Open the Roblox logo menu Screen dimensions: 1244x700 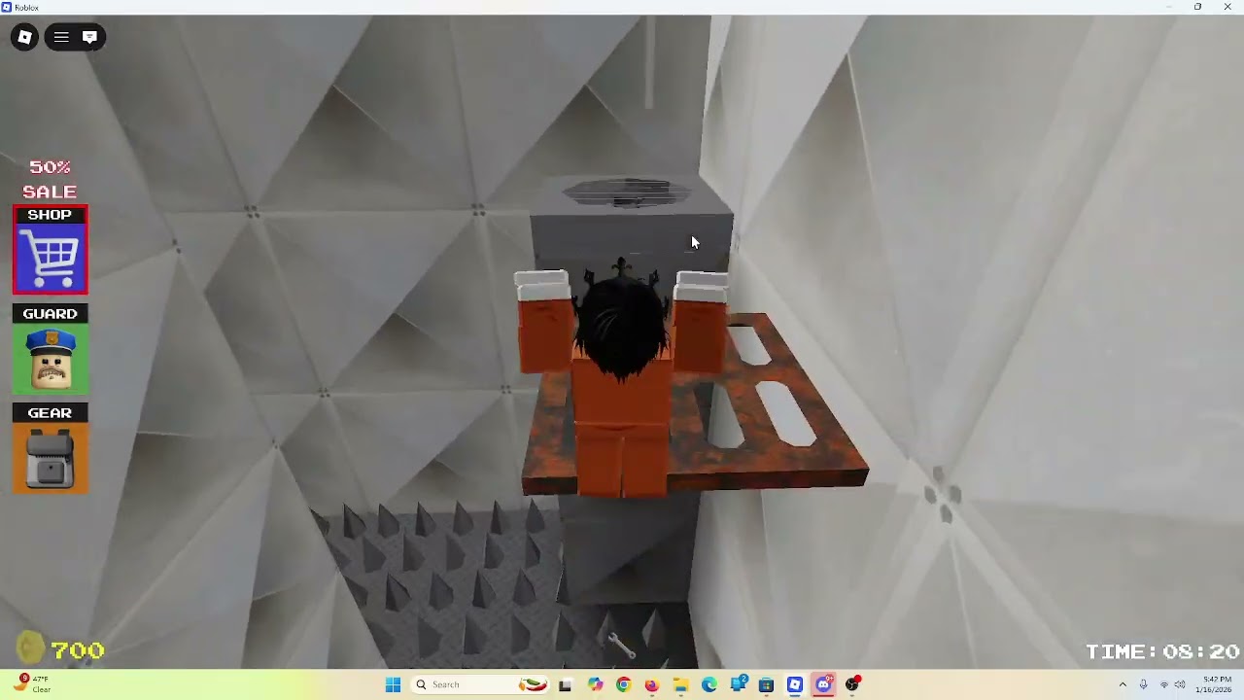tap(24, 37)
